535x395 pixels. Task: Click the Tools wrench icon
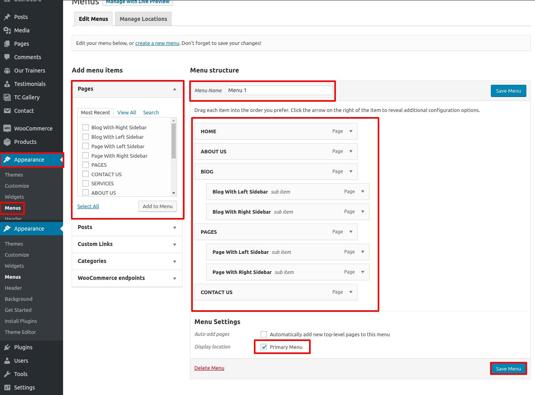point(7,374)
